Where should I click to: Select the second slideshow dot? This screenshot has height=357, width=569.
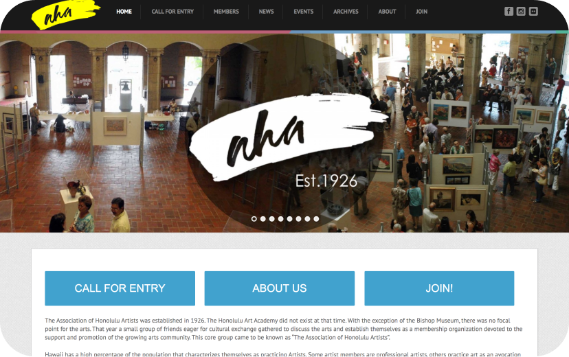(x=263, y=219)
